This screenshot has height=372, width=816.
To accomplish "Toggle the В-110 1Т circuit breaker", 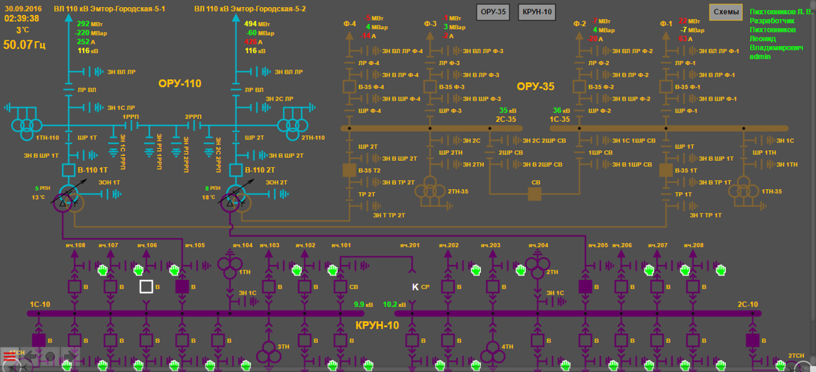I will (68, 170).
